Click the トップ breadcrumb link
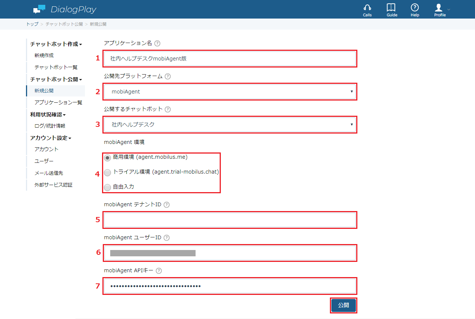 (32, 24)
